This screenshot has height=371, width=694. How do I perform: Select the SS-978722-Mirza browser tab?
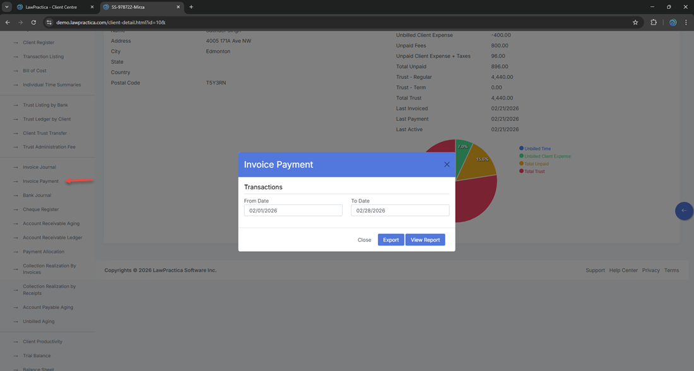pos(138,7)
